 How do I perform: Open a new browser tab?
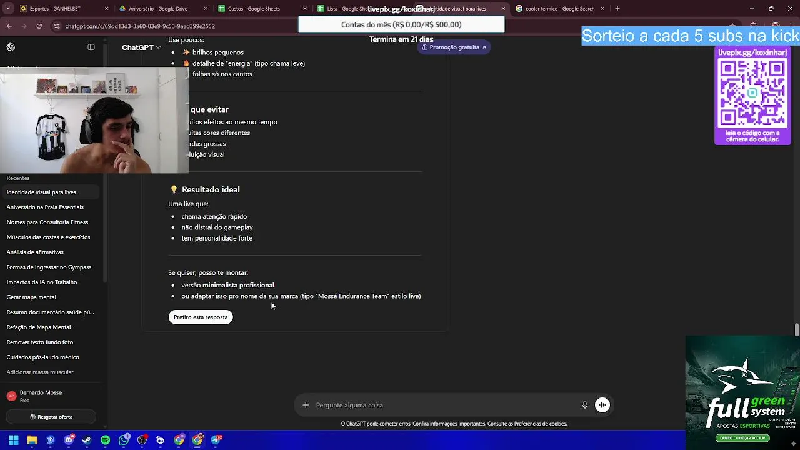(x=617, y=9)
